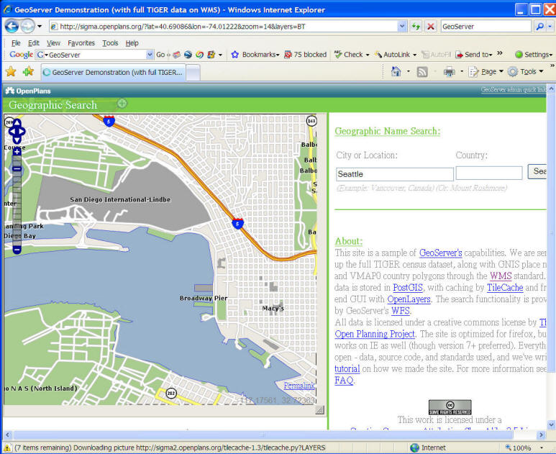Open the Favorites menu
This screenshot has height=454, width=556.
(81, 43)
